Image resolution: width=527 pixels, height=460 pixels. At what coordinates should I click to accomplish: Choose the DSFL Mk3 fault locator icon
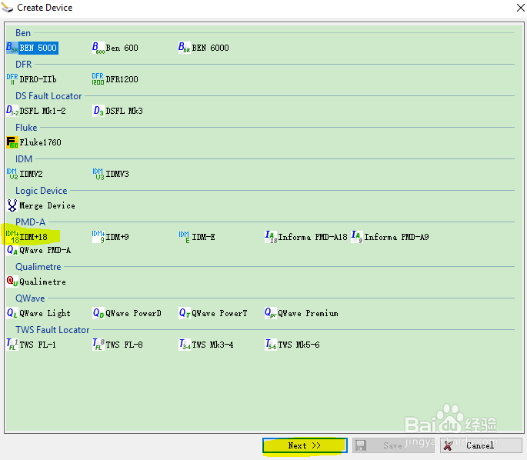click(x=98, y=111)
